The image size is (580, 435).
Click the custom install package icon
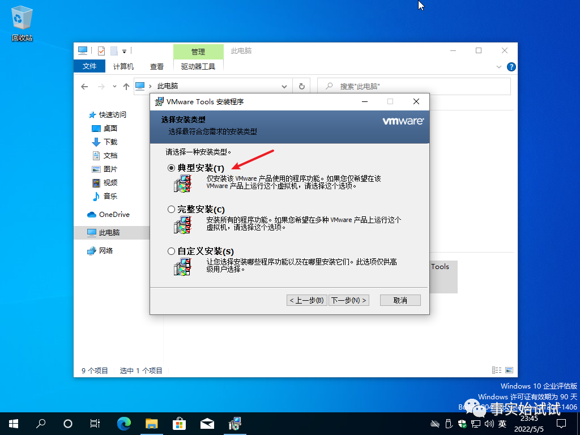pyautogui.click(x=182, y=267)
